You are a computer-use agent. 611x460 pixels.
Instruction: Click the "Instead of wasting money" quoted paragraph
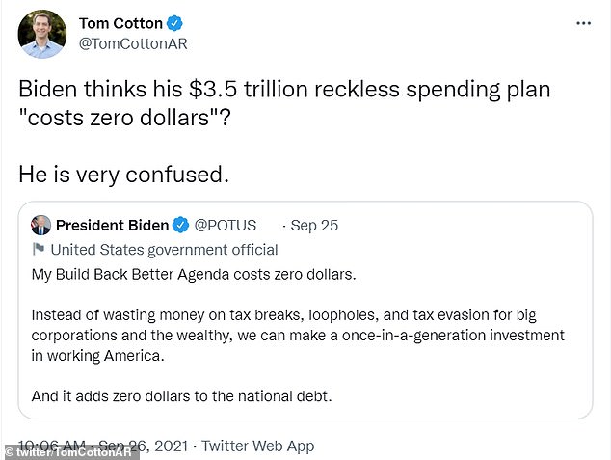297,335
